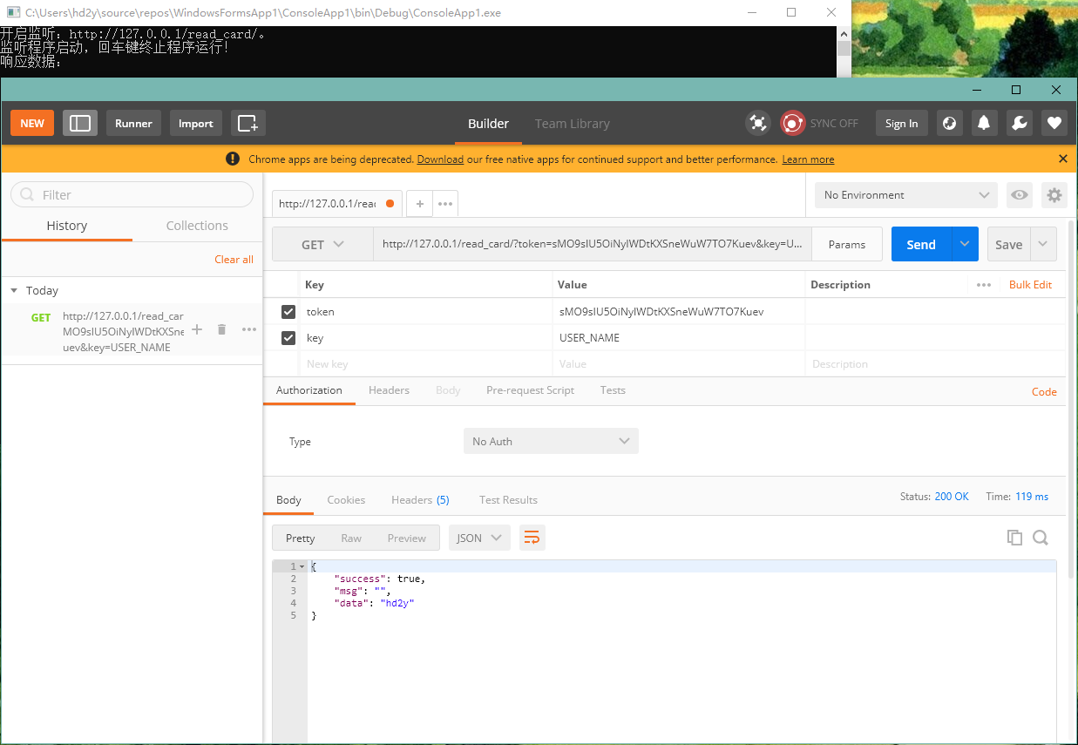Screen dimensions: 1078x745
Task: Collapse the Today history group
Action: click(14, 290)
